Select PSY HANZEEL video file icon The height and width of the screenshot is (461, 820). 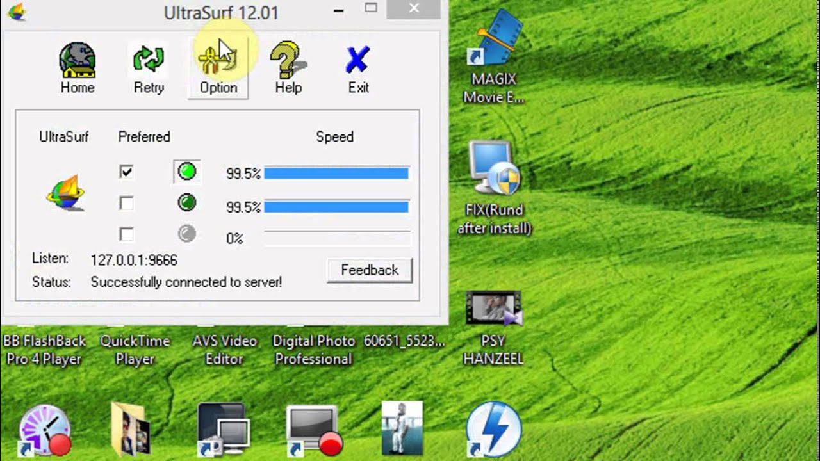tap(493, 328)
